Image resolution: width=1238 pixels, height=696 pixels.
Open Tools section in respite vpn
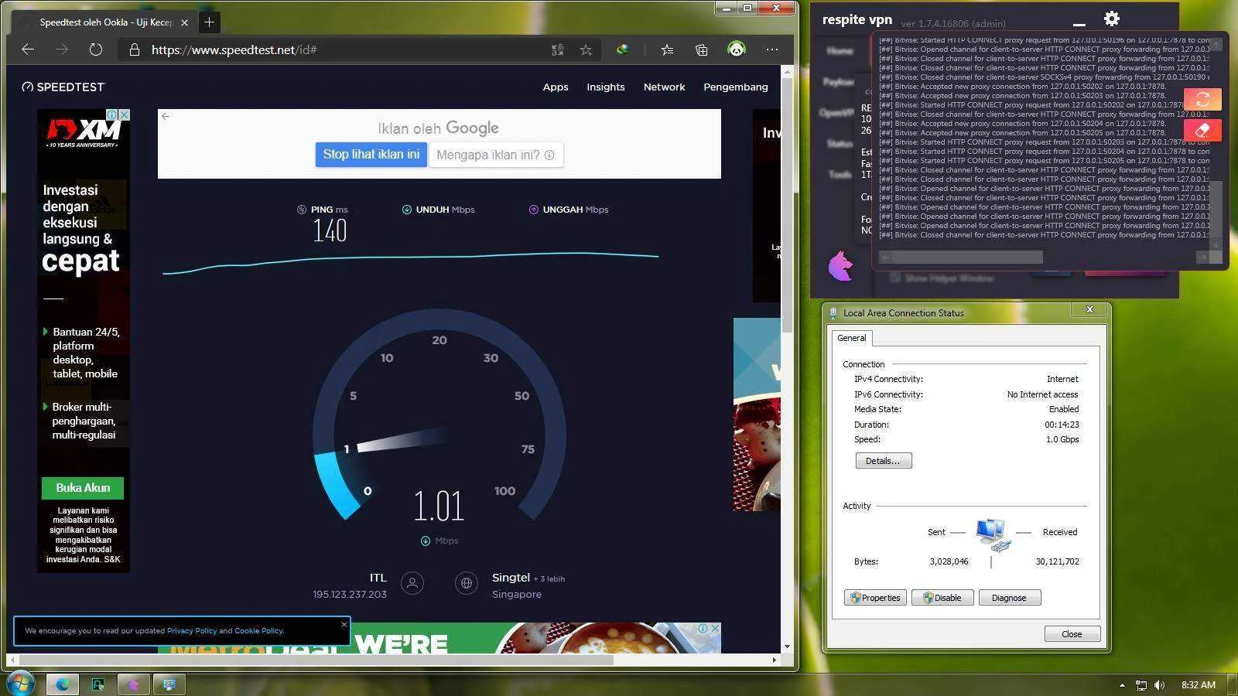(840, 174)
